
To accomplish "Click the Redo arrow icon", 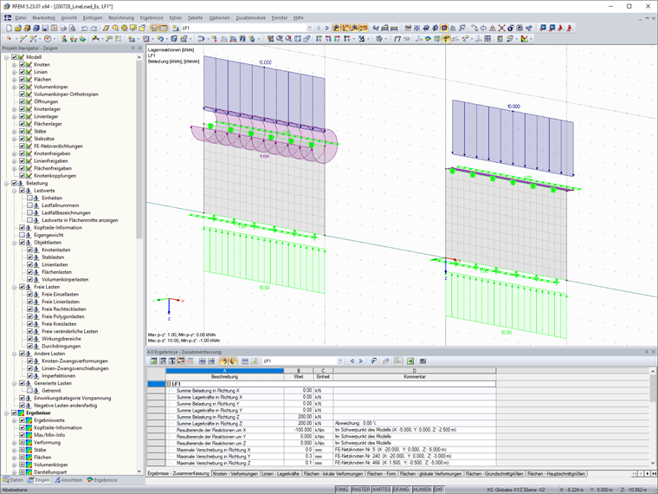I will point(94,28).
